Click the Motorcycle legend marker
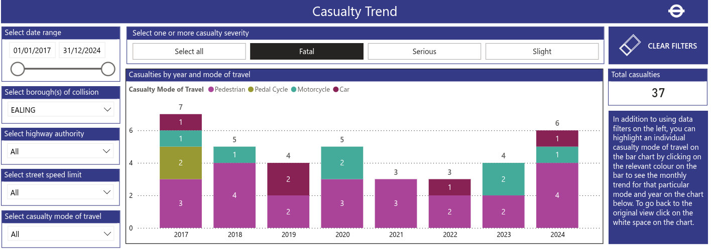The height and width of the screenshot is (251, 714). pos(294,90)
